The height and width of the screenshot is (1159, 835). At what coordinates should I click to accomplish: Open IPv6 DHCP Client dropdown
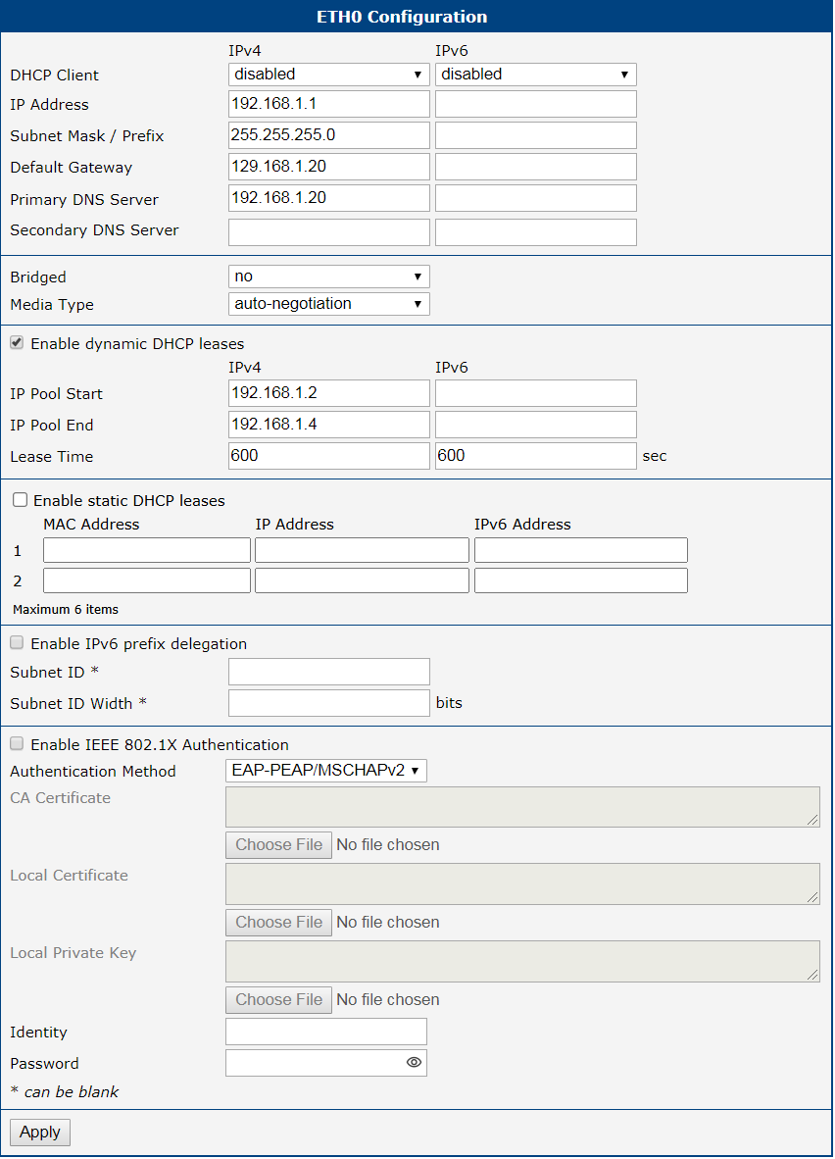tap(536, 74)
